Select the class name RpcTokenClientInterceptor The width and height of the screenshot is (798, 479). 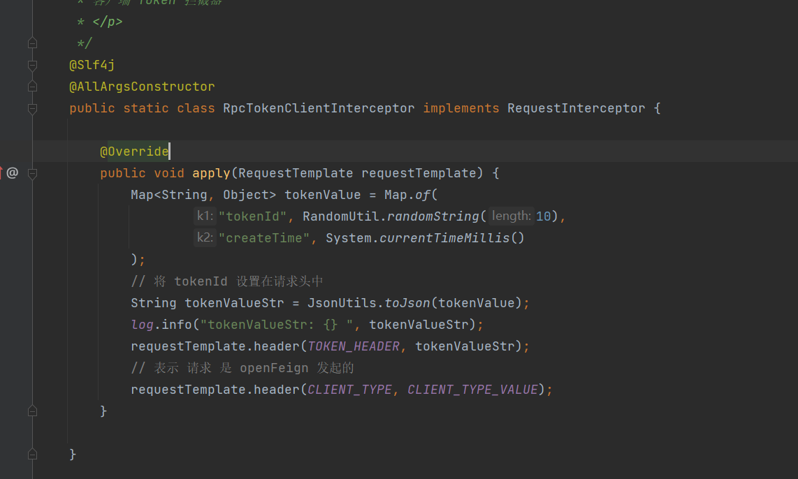point(319,108)
